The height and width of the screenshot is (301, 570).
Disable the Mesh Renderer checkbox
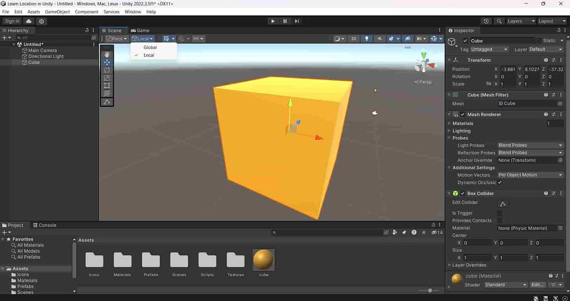[x=462, y=115]
